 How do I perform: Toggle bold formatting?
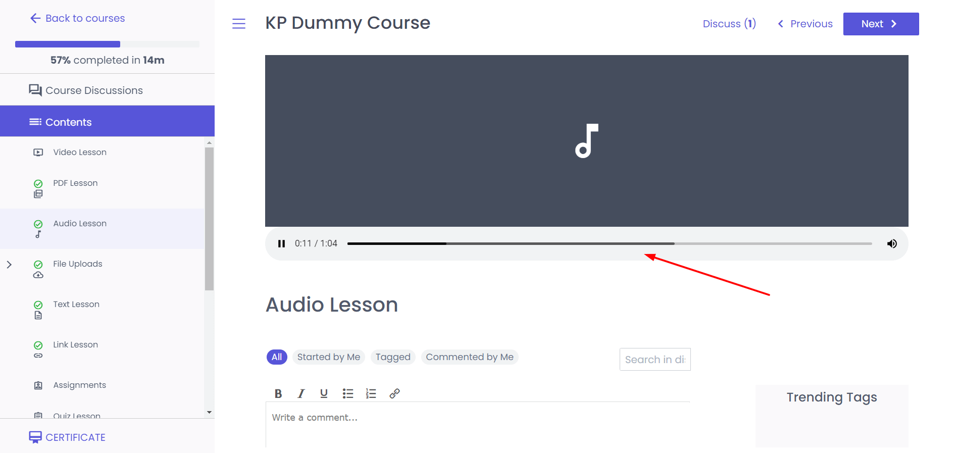click(x=278, y=393)
